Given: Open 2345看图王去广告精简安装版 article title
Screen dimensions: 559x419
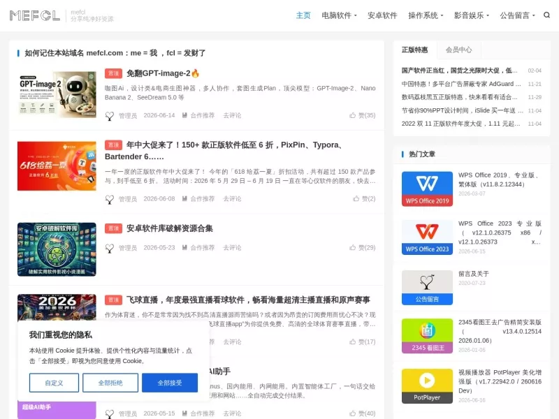Looking at the screenshot, I should (x=500, y=331).
